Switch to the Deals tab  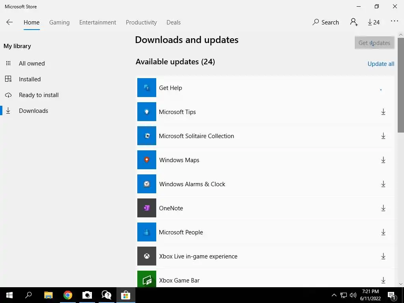pyautogui.click(x=174, y=22)
